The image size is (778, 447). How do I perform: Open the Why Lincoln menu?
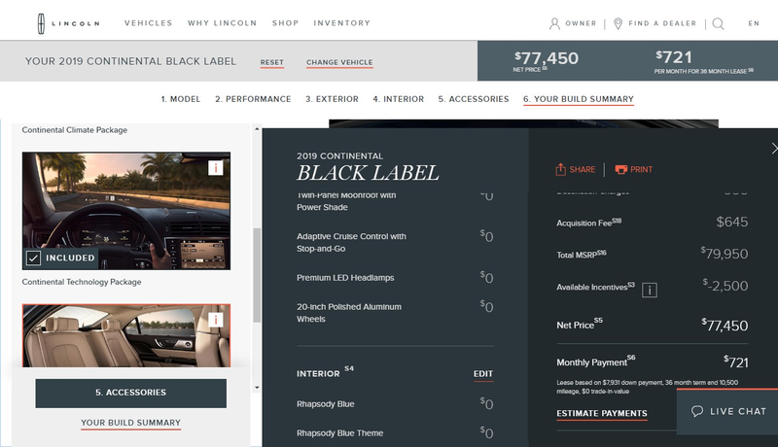tap(223, 23)
